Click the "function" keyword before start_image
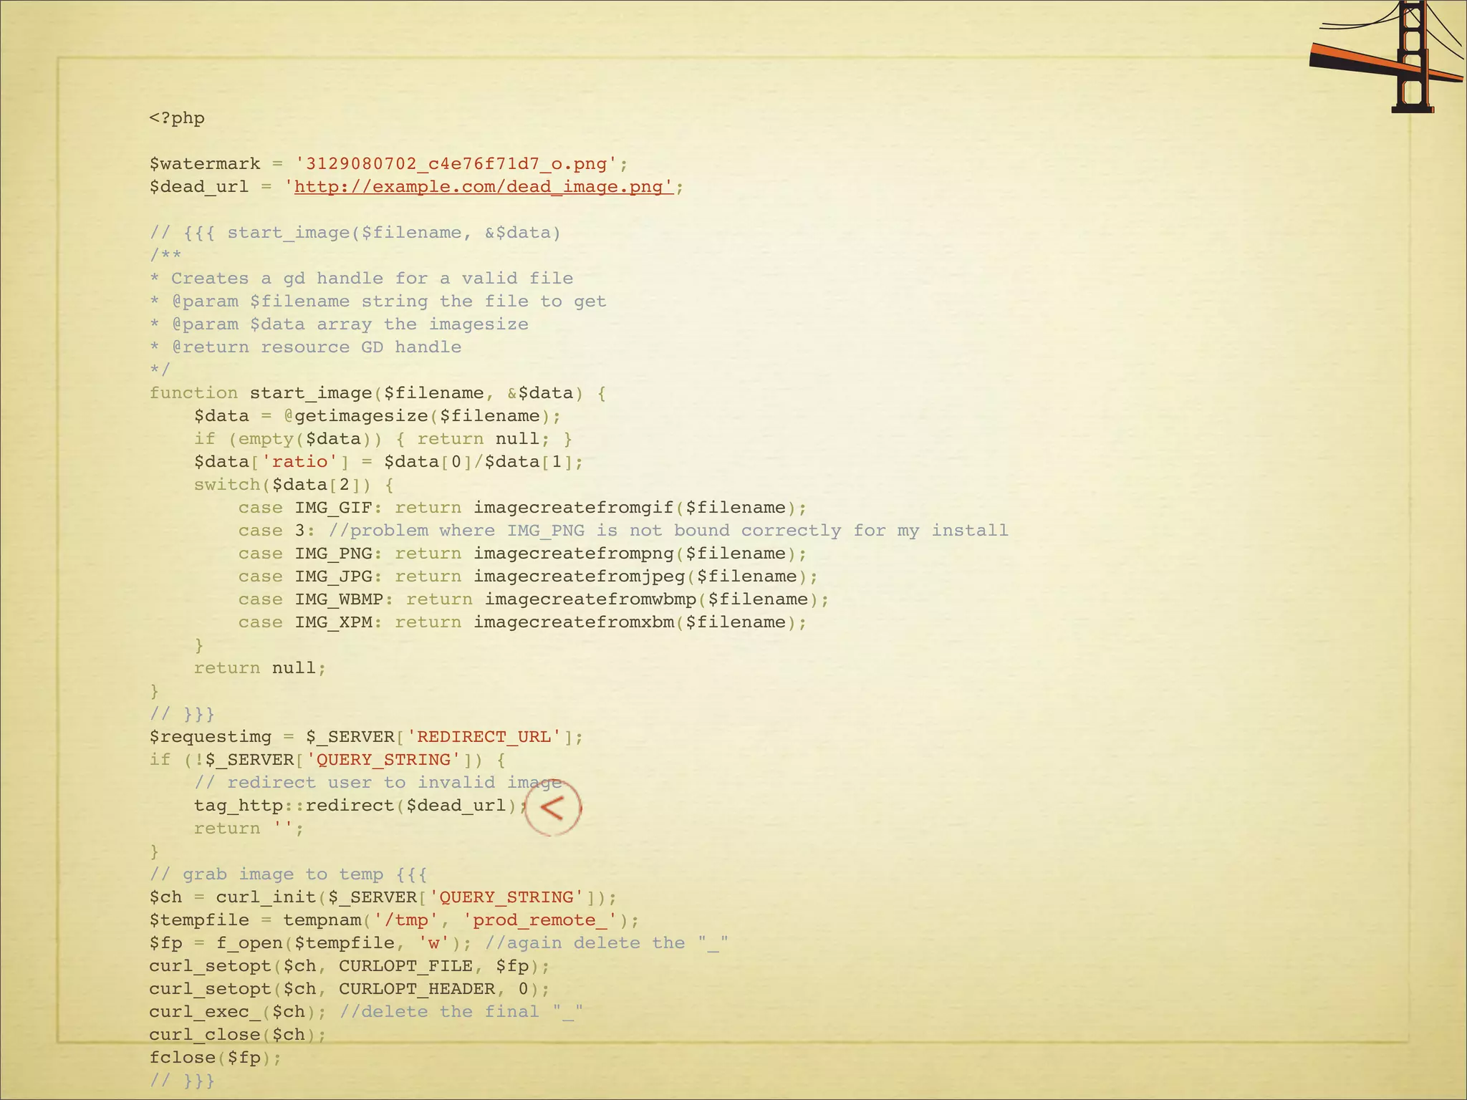The height and width of the screenshot is (1100, 1467). click(x=193, y=393)
